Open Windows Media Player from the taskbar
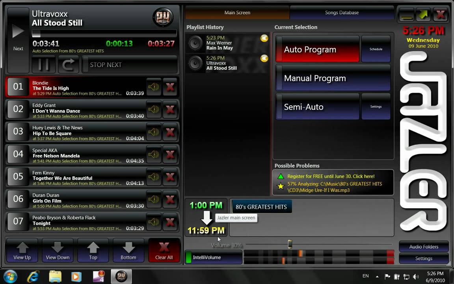The width and height of the screenshot is (454, 284). [76, 277]
